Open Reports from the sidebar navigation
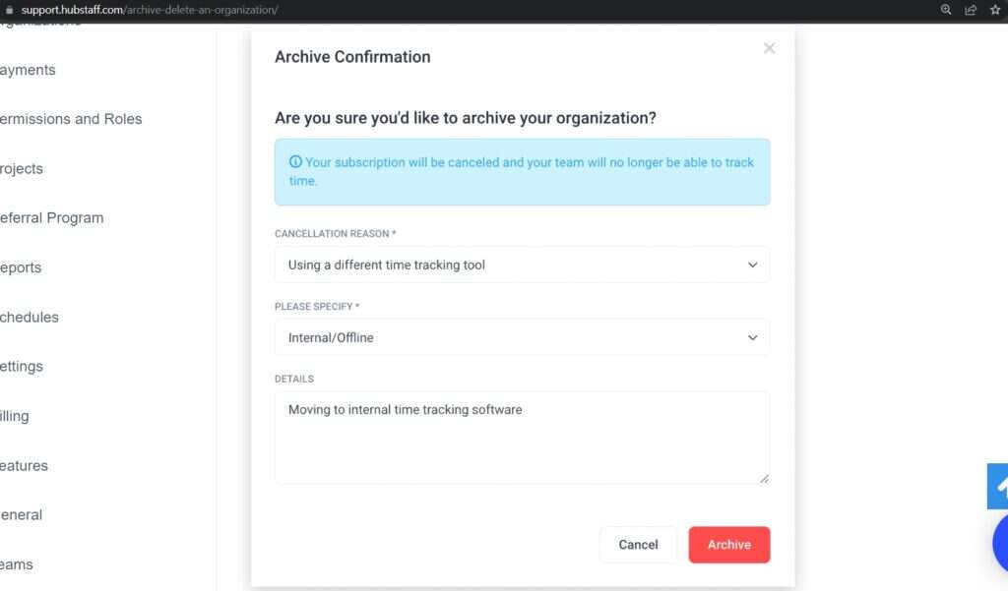1008x591 pixels. 21,267
